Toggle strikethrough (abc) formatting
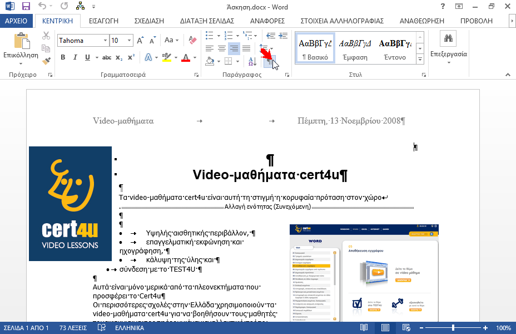516x334 pixels. 107,58
